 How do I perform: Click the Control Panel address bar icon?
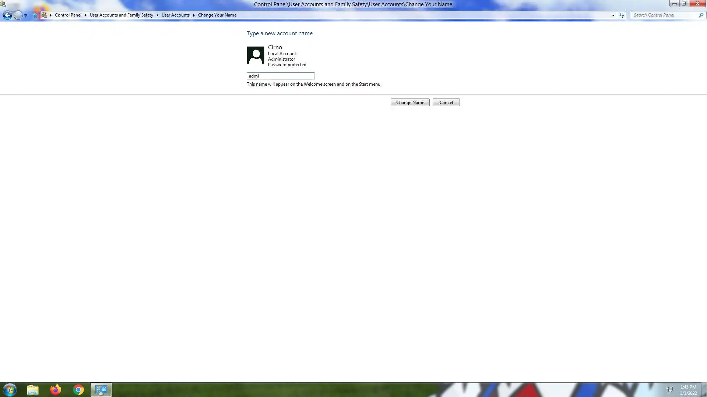pos(44,15)
